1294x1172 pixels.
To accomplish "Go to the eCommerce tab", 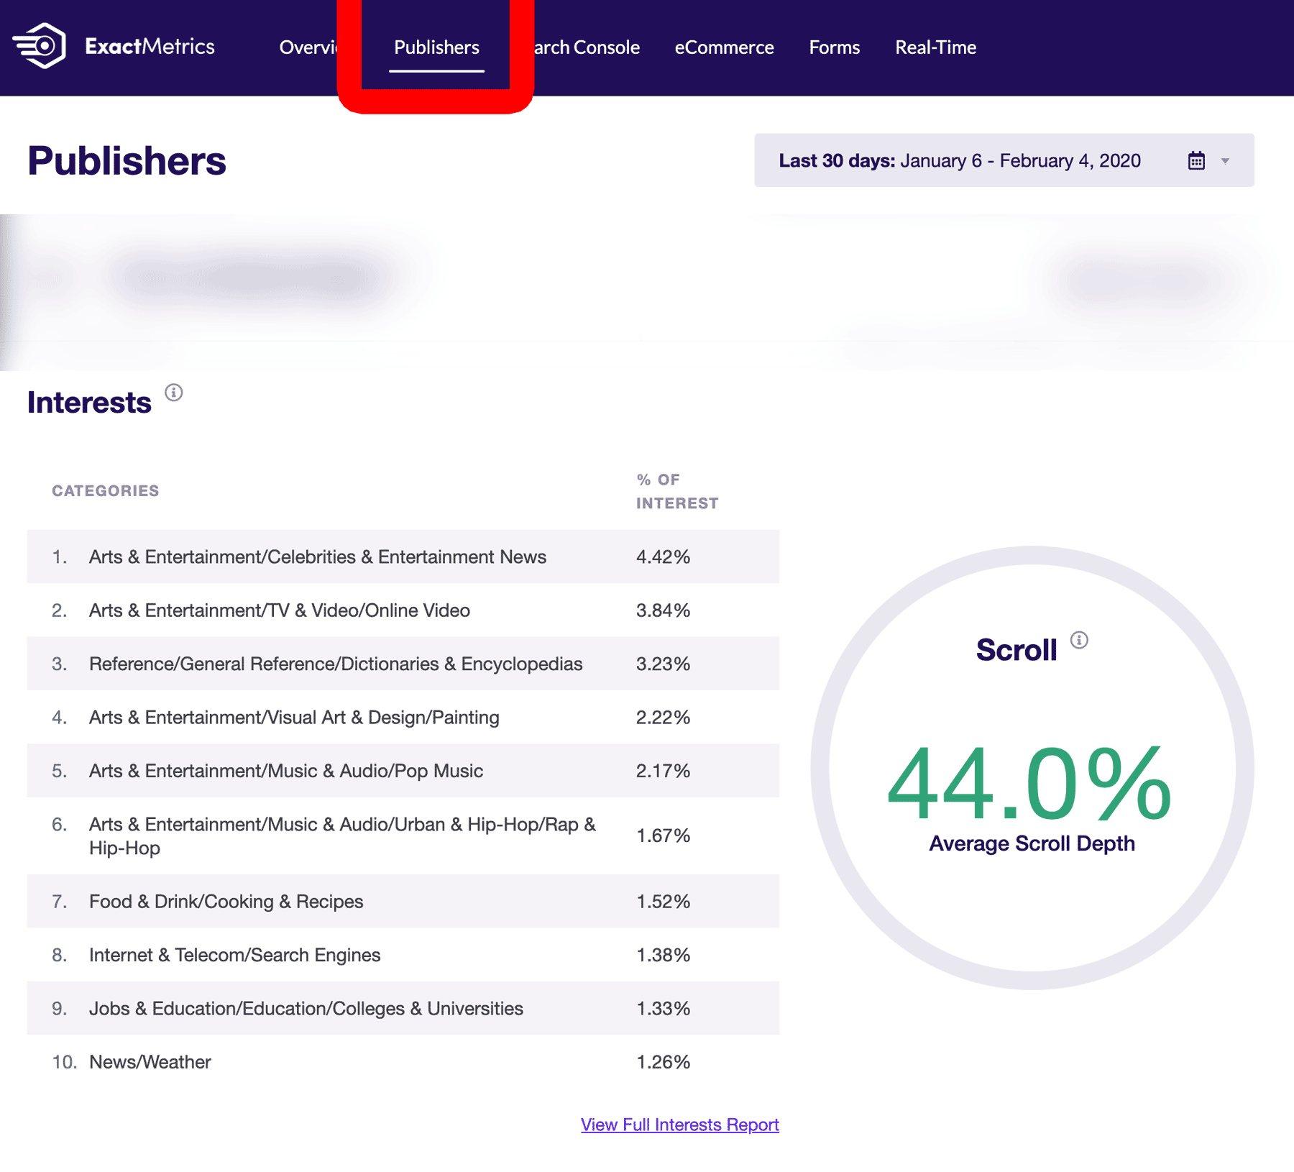I will [x=724, y=47].
